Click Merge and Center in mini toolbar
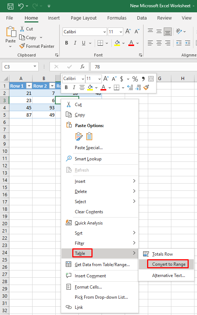Viewport: 197px width, 315px height. coord(151,79)
